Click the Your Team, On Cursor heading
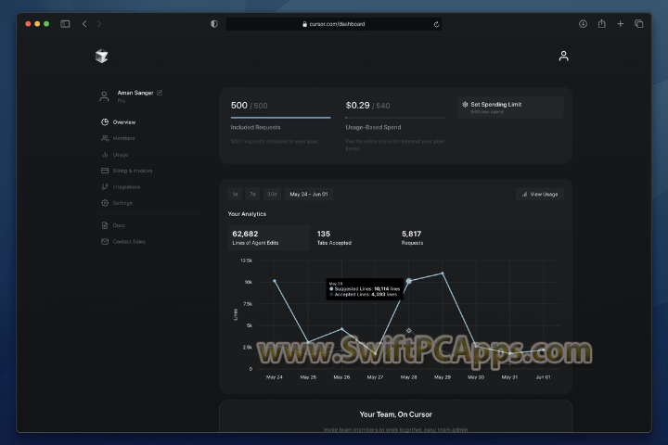The image size is (668, 445). (x=396, y=414)
